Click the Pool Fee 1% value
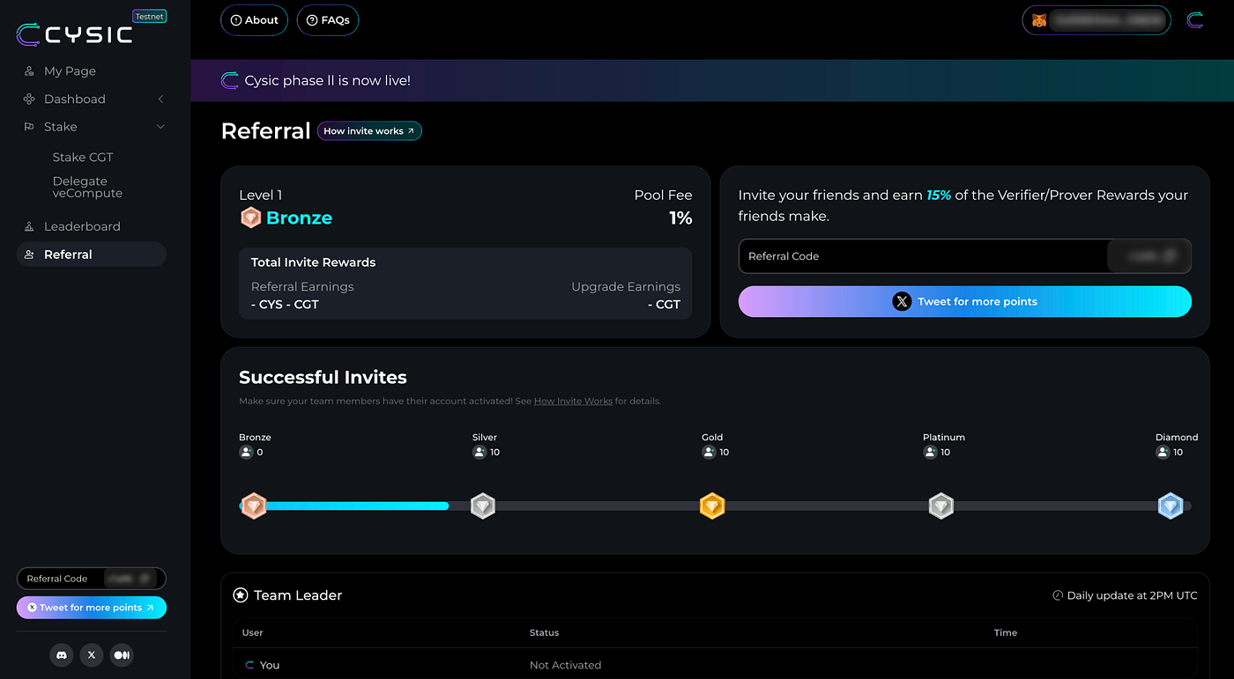This screenshot has height=679, width=1234. pos(680,218)
